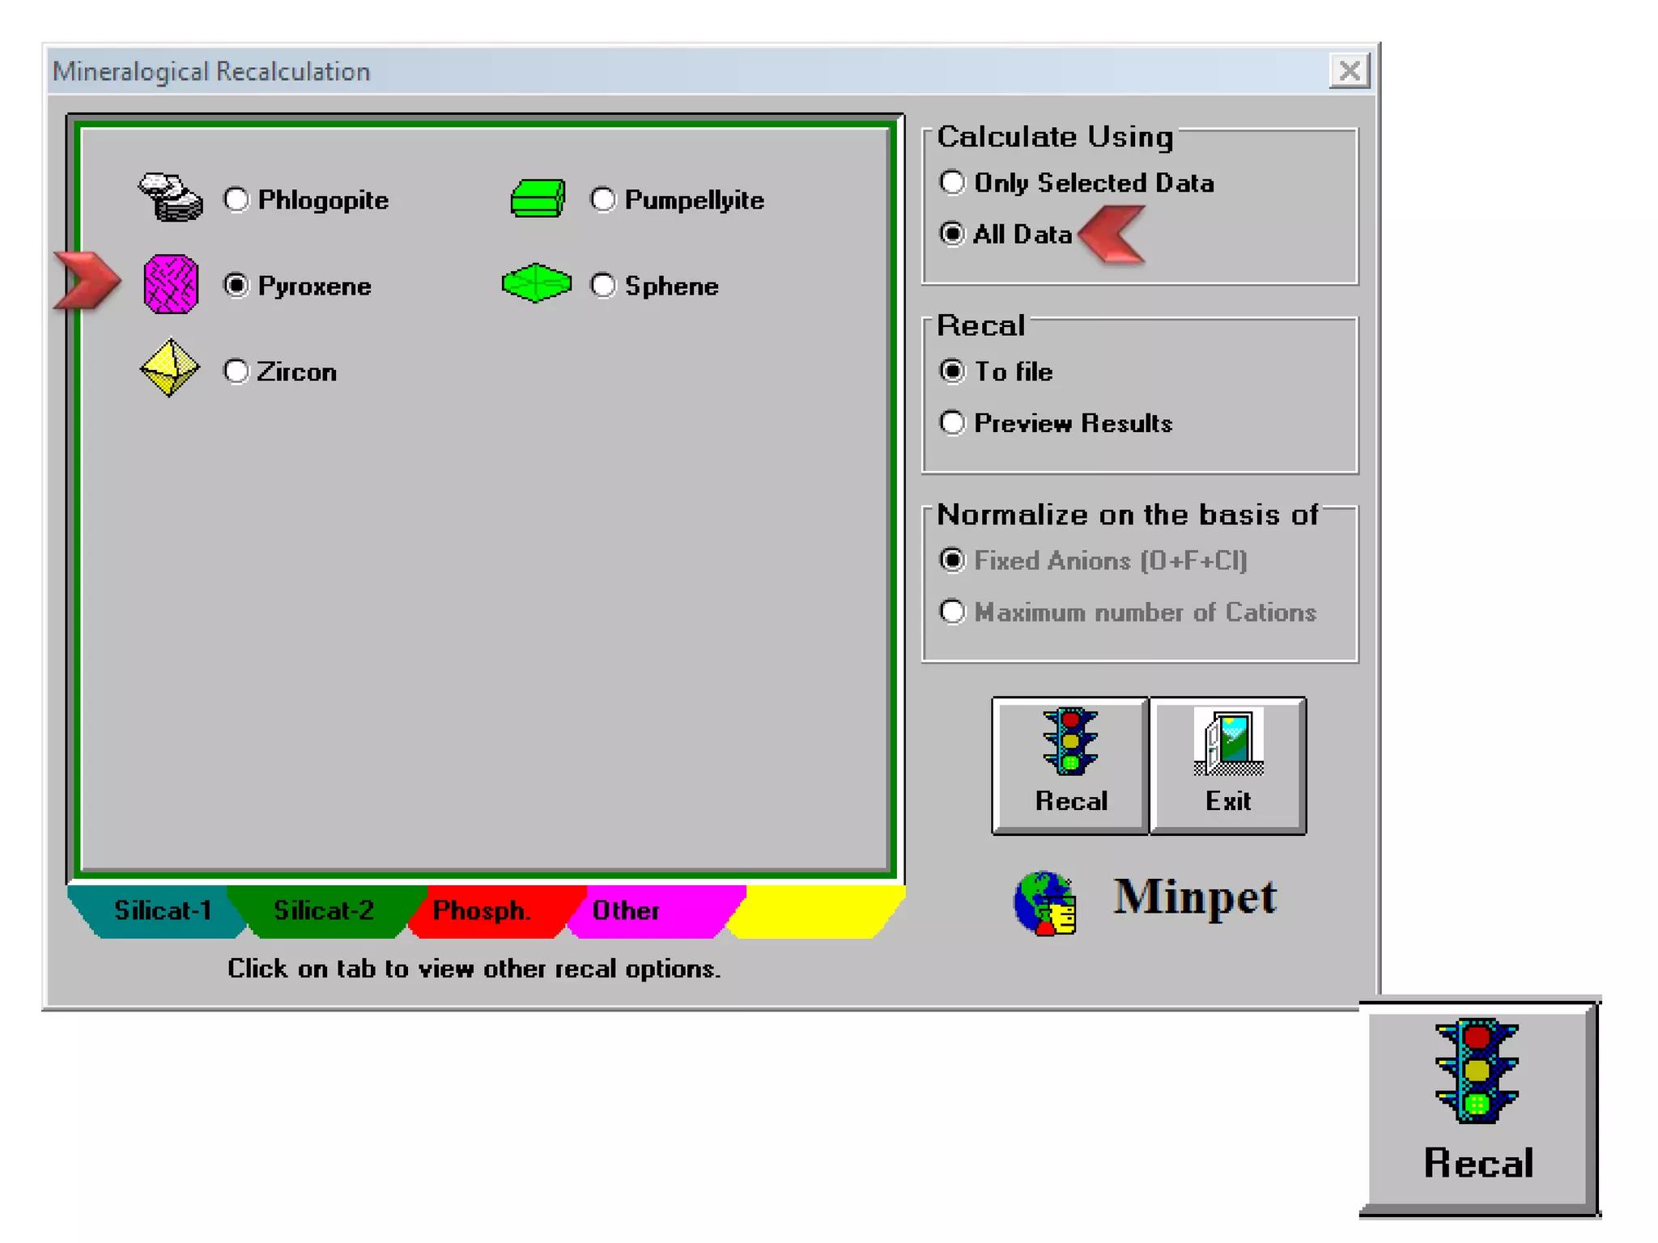Switch to the Silicat-1 tab

tap(162, 911)
